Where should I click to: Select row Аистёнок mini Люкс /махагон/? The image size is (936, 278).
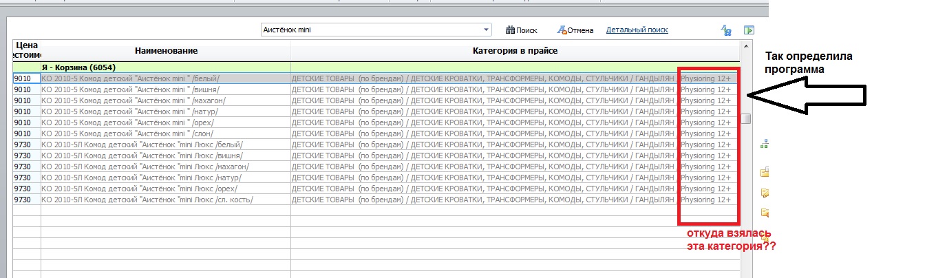[376, 167]
